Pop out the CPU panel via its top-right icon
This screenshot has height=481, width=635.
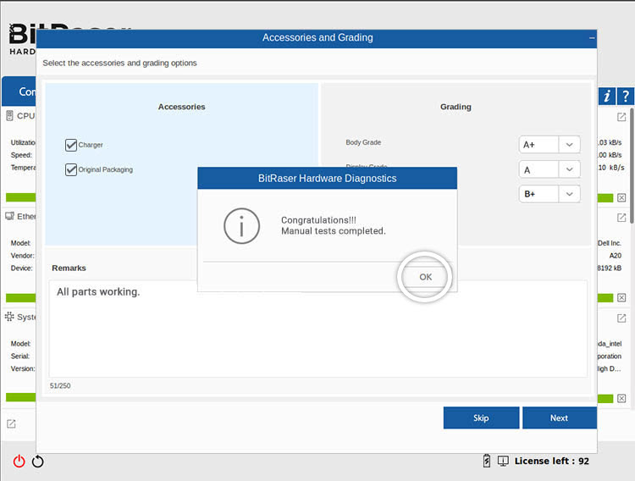(x=621, y=117)
